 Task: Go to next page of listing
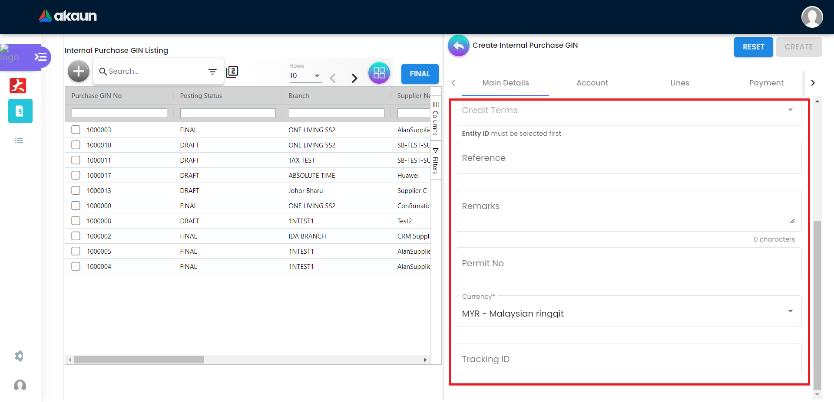(x=354, y=78)
